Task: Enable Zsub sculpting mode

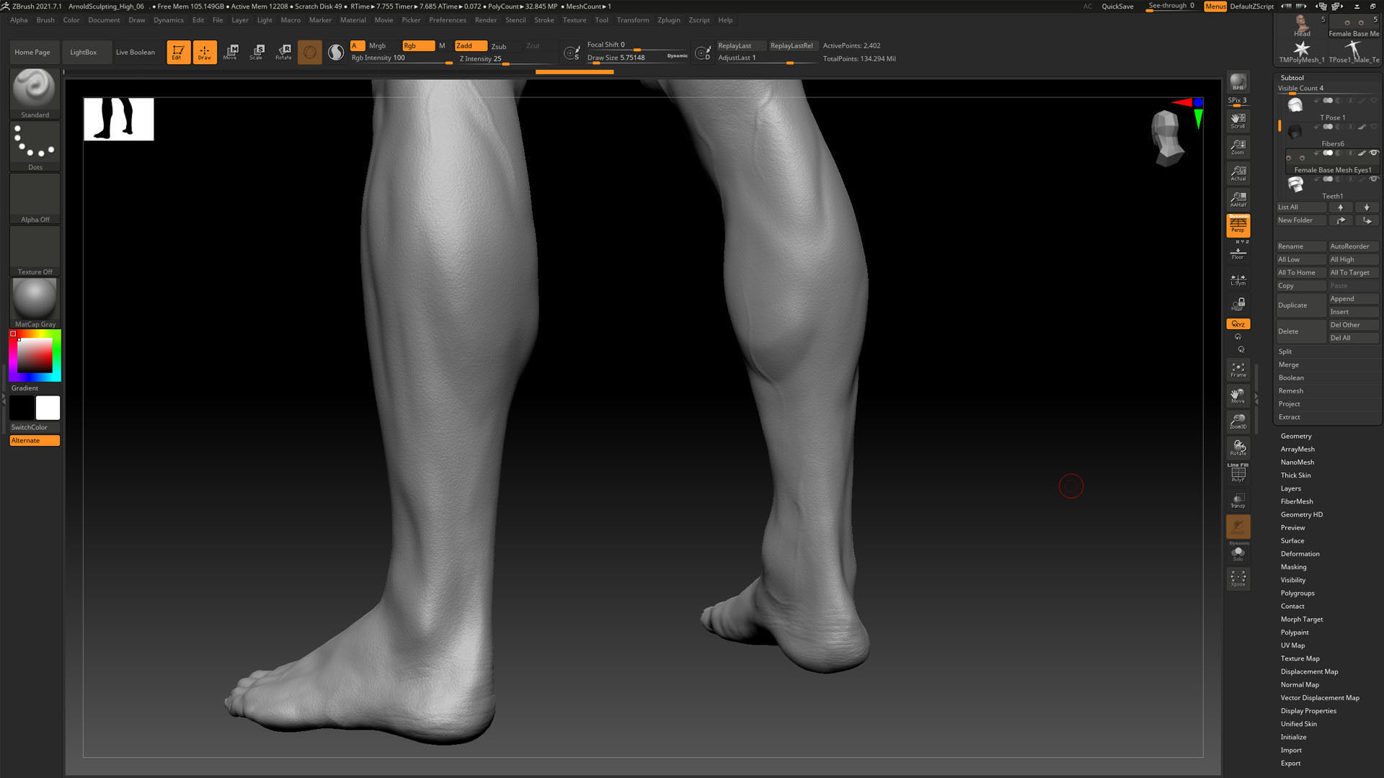Action: 499,45
